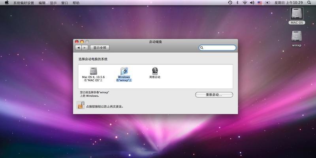The width and height of the screenshot is (316, 158).
Task: Click the volume speaker icon
Action: coord(252,3)
